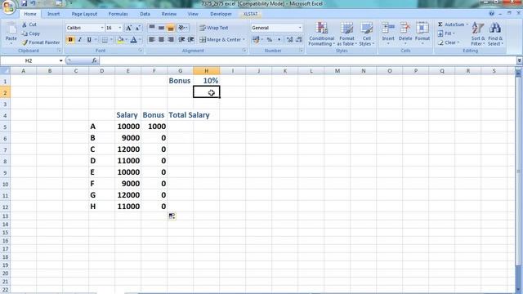Apply font color to the cell

coord(134,40)
